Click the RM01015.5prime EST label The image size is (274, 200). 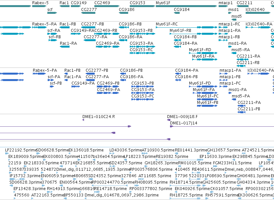coord(195,163)
